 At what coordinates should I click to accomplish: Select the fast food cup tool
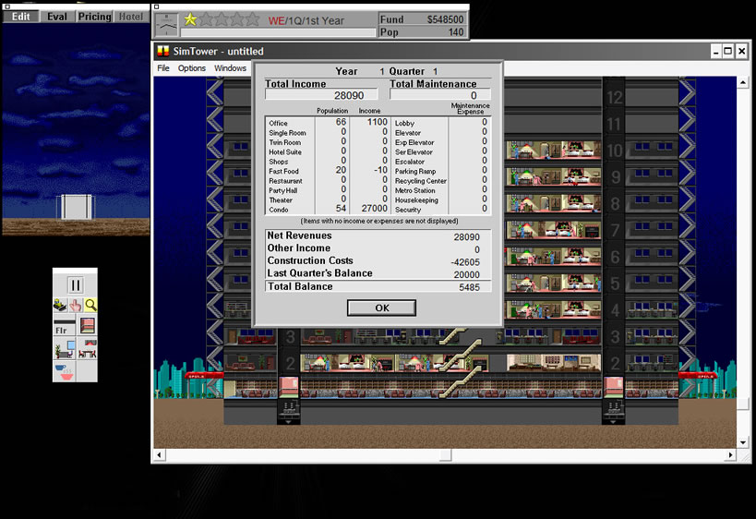point(64,371)
